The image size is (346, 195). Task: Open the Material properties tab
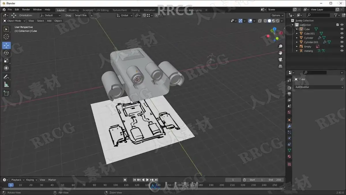289,157
